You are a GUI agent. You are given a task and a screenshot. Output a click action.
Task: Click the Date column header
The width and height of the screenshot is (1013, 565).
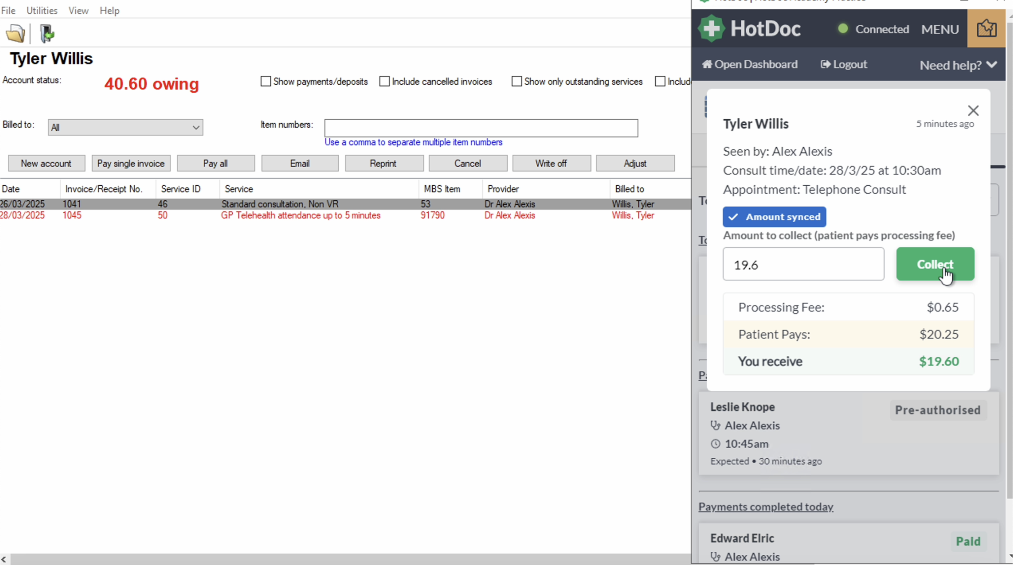pyautogui.click(x=30, y=189)
